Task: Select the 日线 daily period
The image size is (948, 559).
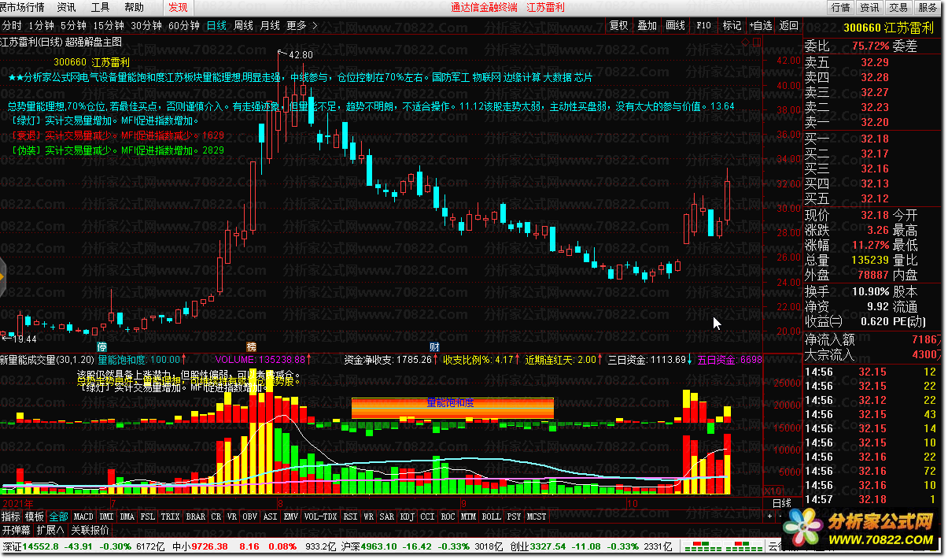Action: tap(216, 25)
